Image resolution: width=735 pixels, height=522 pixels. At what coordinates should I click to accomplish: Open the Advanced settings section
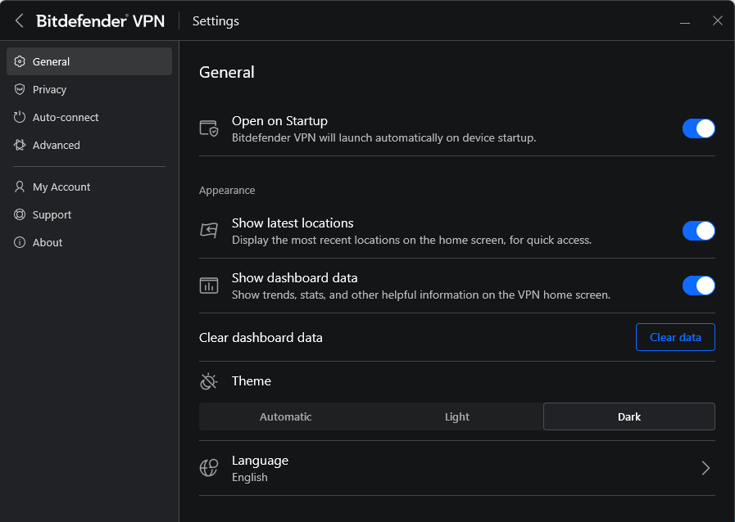click(x=89, y=145)
